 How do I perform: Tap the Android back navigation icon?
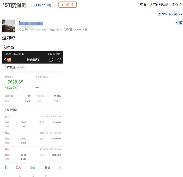pyautogui.click(x=46, y=176)
